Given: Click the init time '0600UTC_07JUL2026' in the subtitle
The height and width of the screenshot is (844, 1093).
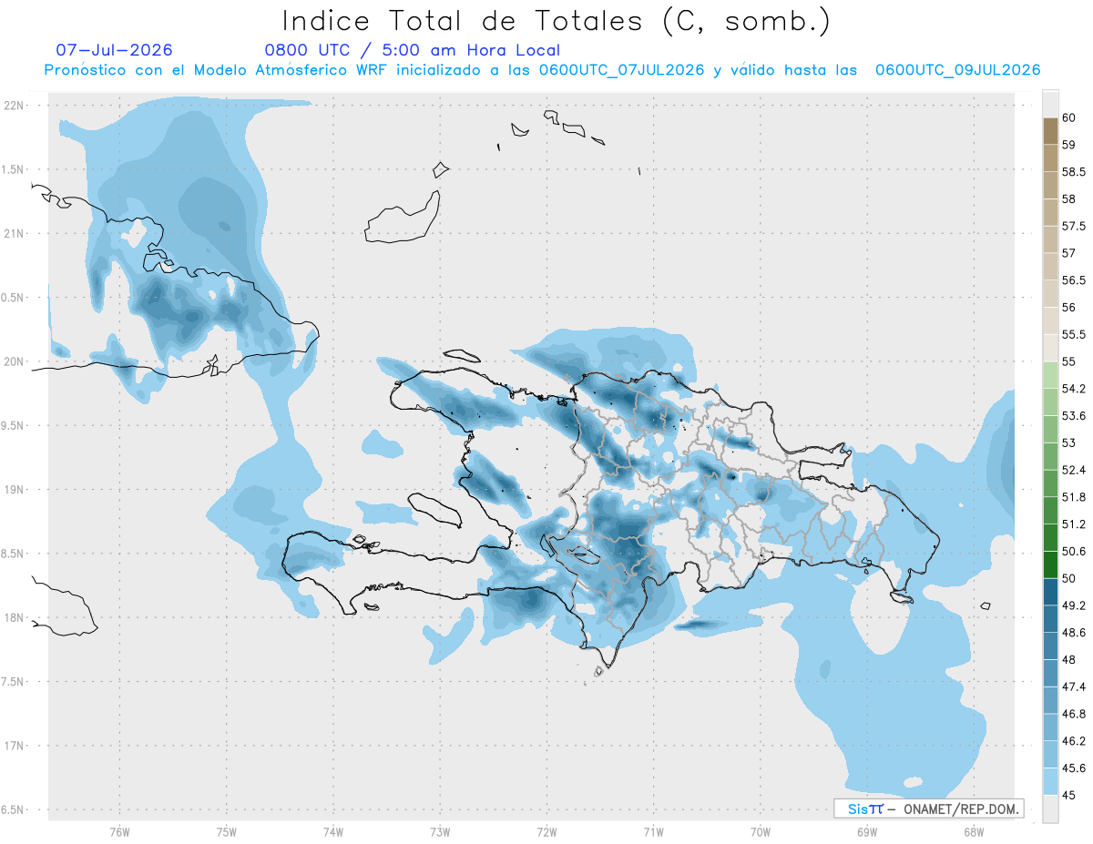Looking at the screenshot, I should pyautogui.click(x=622, y=70).
